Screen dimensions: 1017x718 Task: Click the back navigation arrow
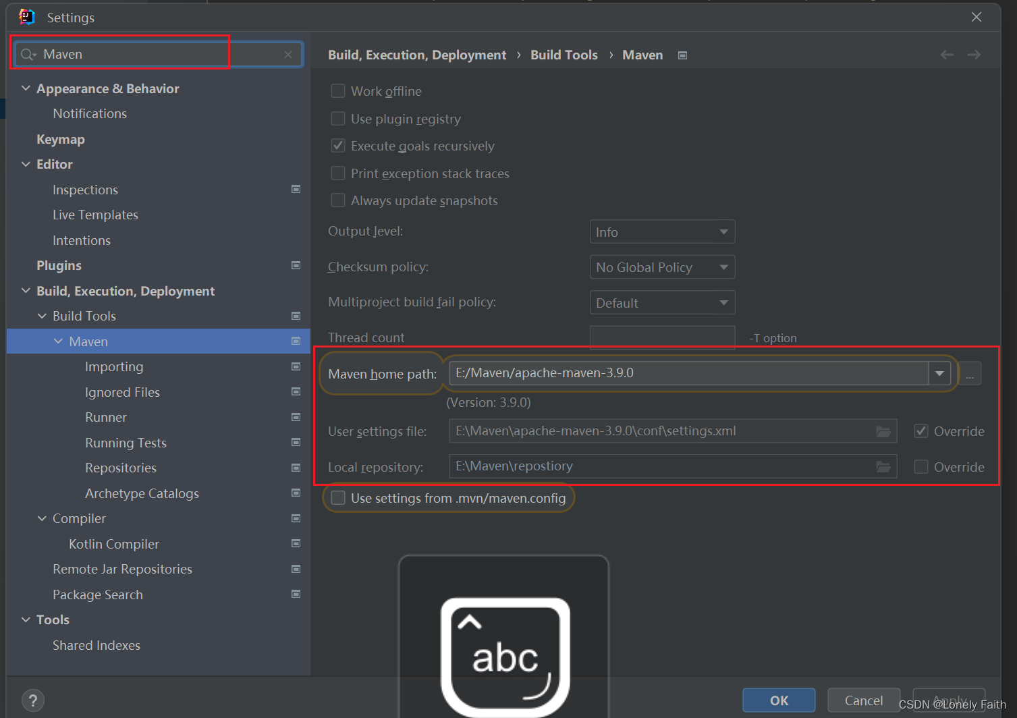pyautogui.click(x=947, y=55)
